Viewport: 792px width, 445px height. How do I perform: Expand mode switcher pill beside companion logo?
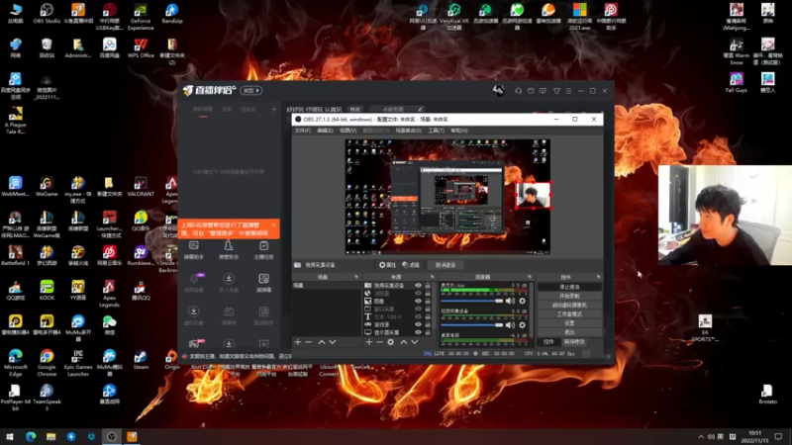tap(251, 91)
